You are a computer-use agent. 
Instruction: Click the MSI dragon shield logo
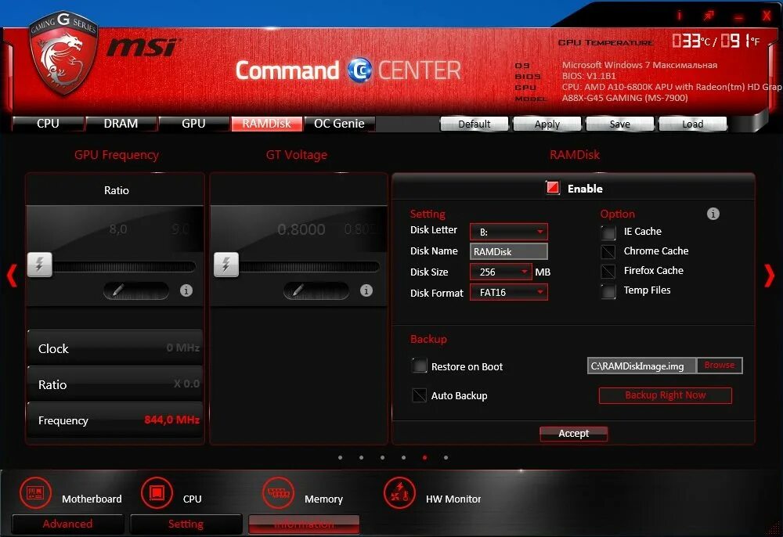pos(63,53)
